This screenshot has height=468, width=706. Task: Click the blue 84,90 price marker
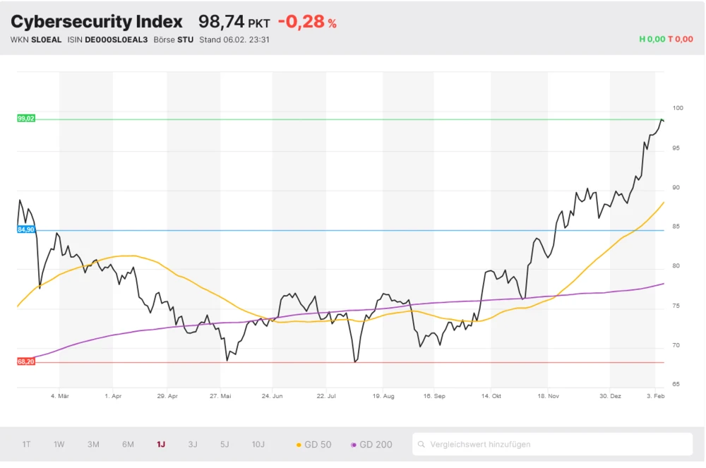(x=26, y=230)
